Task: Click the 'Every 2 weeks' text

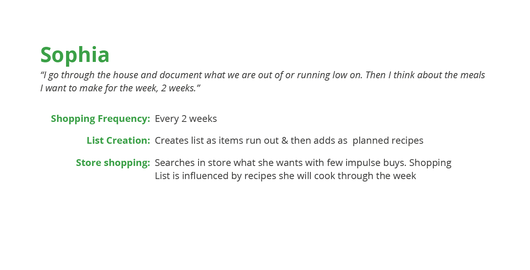Action: [x=186, y=119]
